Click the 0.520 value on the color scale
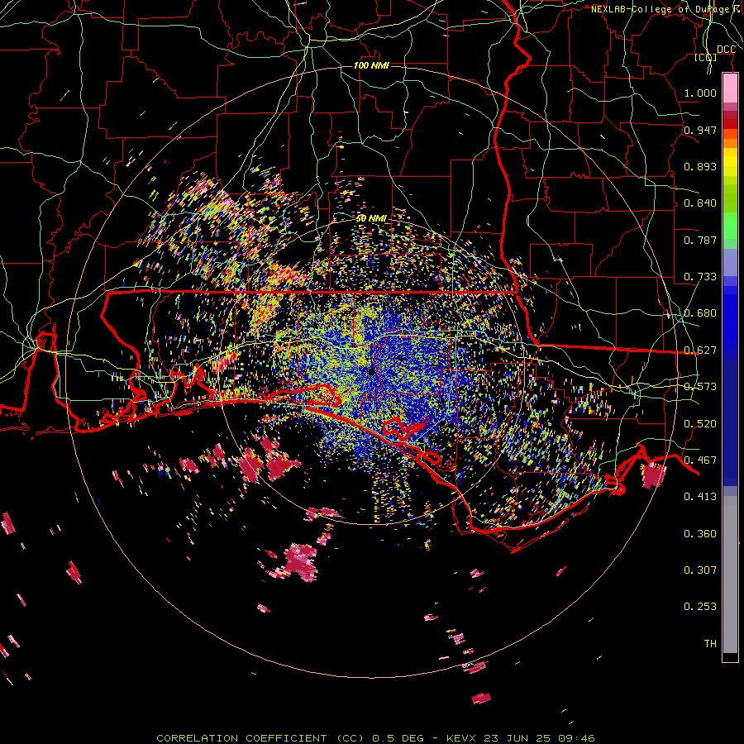Screen dimensions: 744x744 coord(700,424)
